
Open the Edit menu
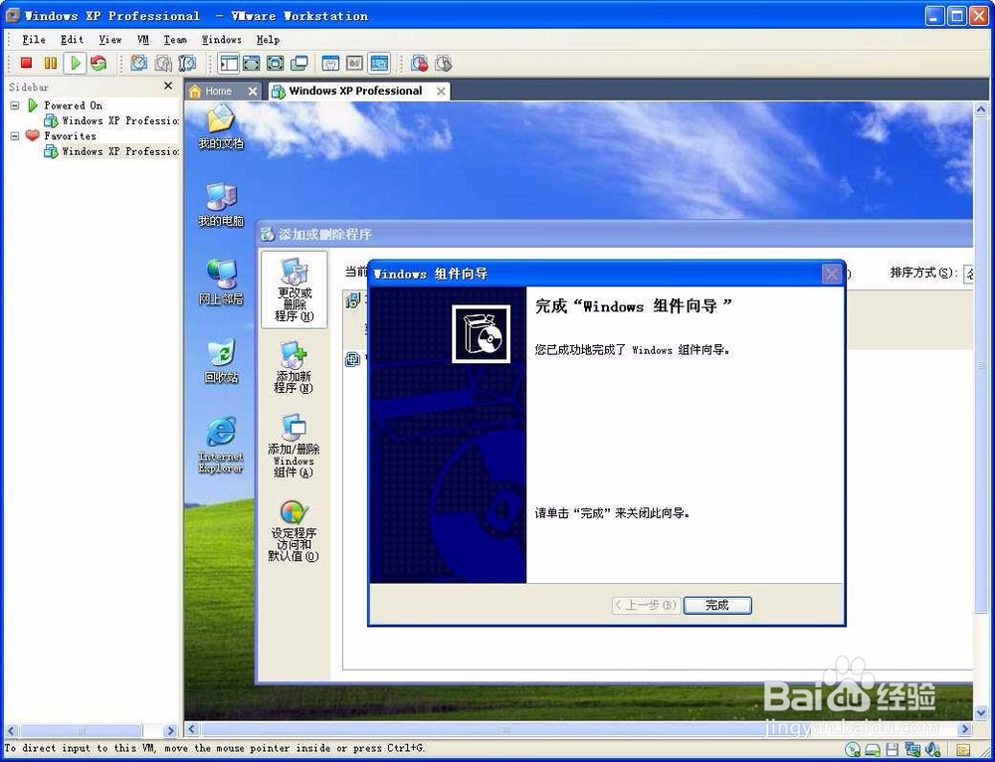tap(72, 40)
